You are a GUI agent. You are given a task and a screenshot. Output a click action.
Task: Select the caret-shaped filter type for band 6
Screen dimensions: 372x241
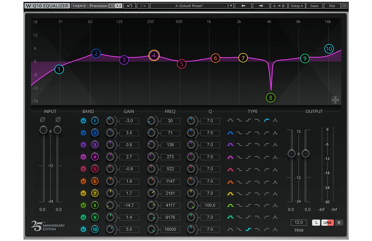point(275,181)
